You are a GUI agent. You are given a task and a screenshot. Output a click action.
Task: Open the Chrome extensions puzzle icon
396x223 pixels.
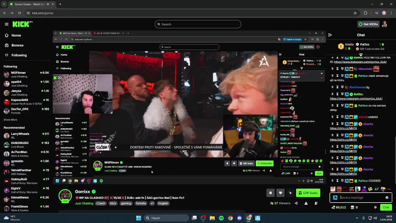point(366,13)
